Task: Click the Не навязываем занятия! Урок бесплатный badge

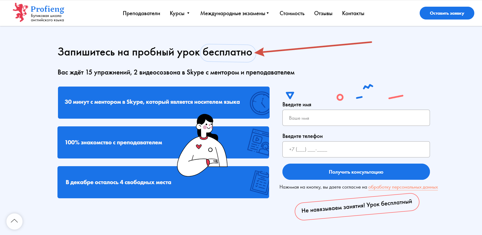Action: coord(357,206)
